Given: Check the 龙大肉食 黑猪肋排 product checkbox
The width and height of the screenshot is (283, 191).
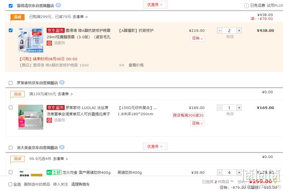Looking at the screenshot, I should [11, 172].
